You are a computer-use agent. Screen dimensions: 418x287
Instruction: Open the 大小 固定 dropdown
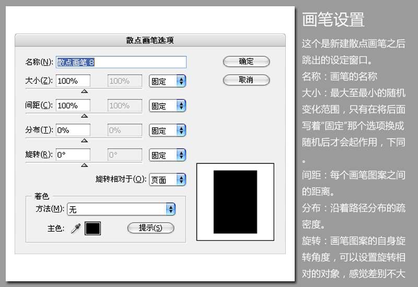point(167,81)
